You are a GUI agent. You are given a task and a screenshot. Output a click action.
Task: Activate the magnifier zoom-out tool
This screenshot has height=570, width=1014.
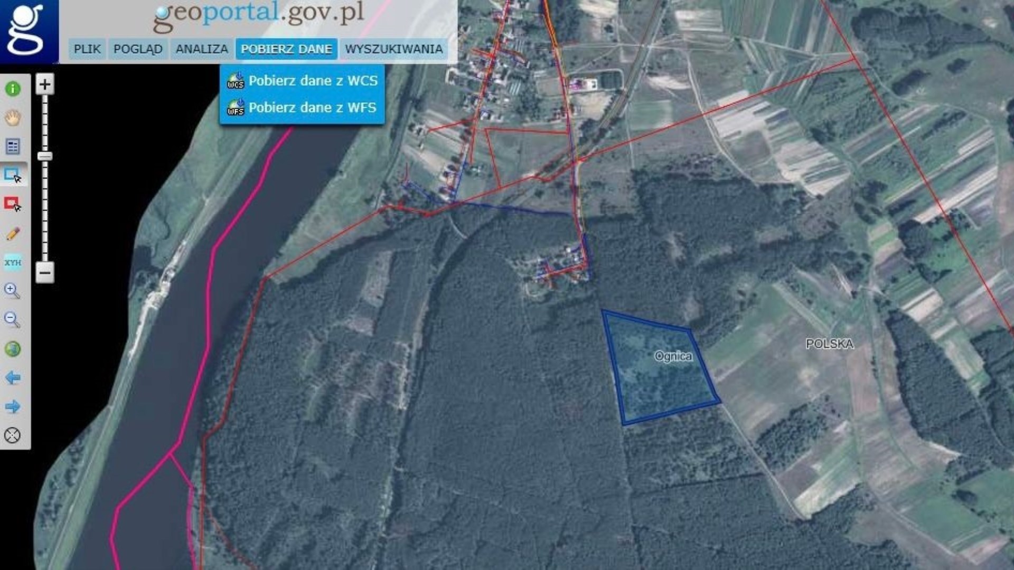[12, 320]
